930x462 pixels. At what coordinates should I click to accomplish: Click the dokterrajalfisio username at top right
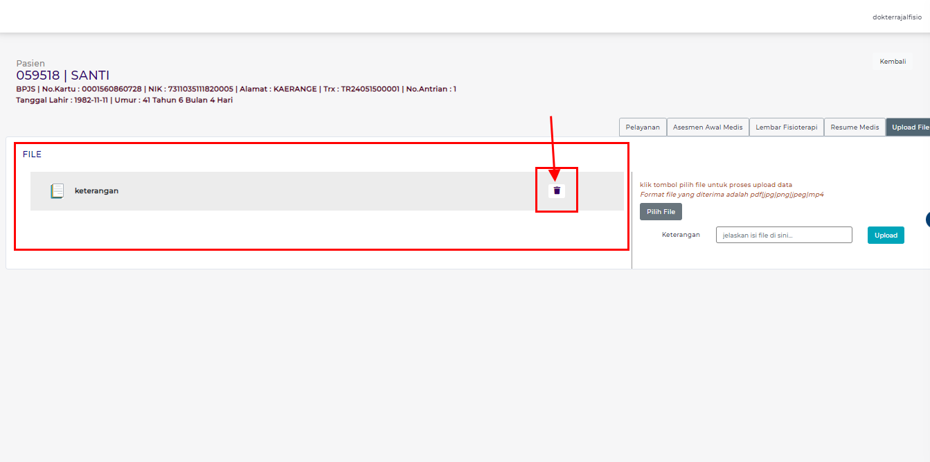click(896, 17)
